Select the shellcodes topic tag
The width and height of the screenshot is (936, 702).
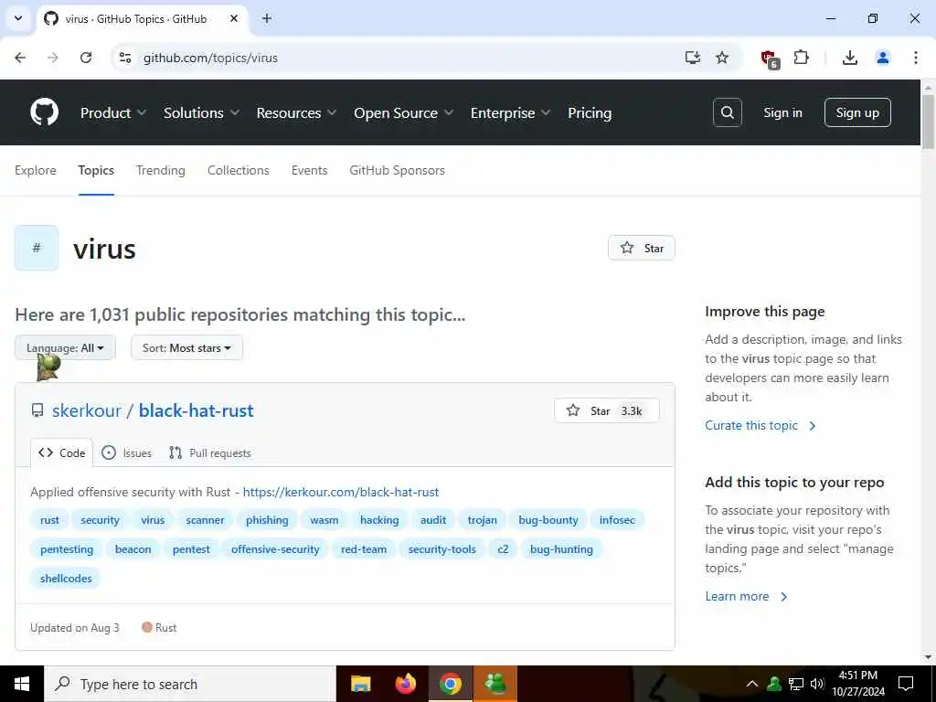tap(66, 579)
